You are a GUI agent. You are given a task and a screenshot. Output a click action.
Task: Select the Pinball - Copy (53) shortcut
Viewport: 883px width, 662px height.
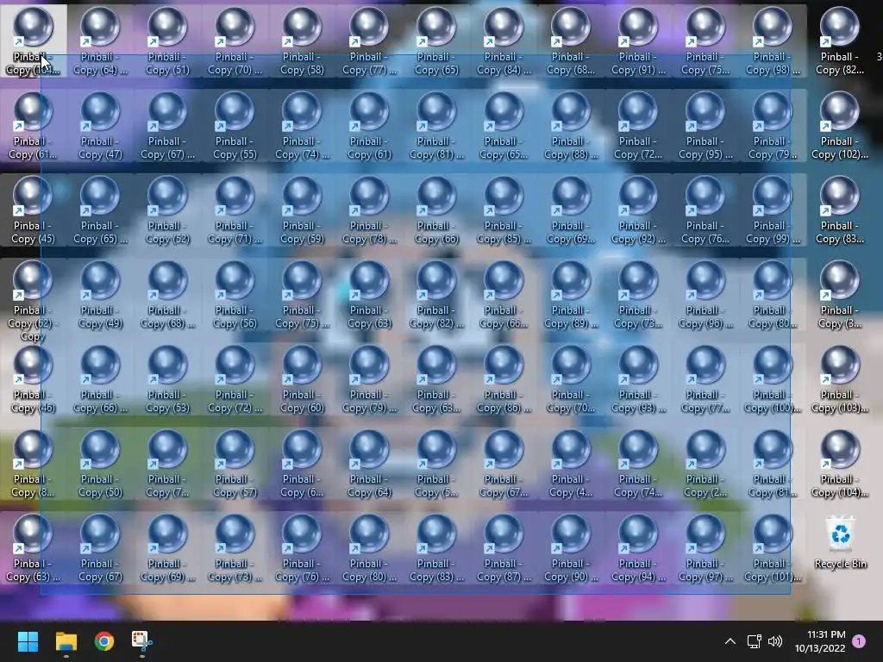(x=167, y=379)
